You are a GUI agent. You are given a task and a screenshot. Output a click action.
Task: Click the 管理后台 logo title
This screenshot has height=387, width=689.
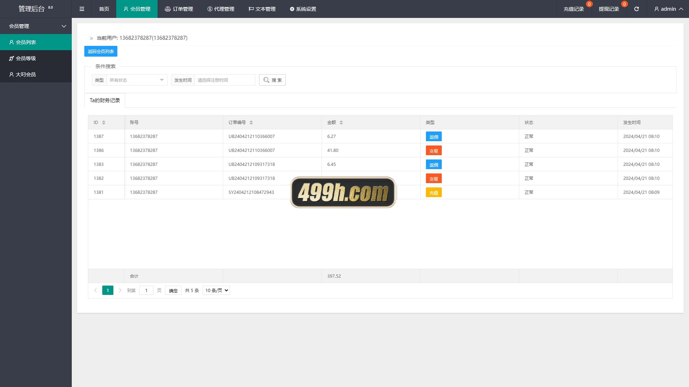[x=32, y=9]
